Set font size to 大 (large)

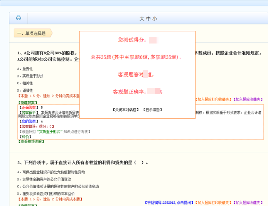(x=142, y=18)
